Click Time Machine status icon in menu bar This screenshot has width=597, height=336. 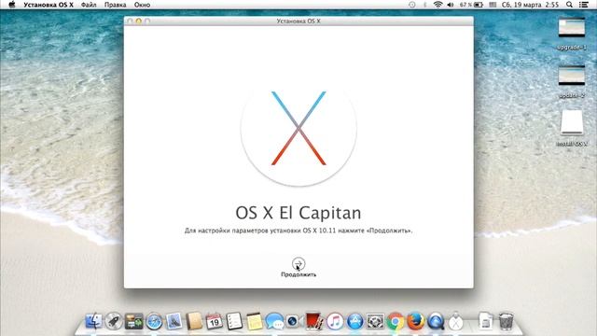tap(412, 5)
